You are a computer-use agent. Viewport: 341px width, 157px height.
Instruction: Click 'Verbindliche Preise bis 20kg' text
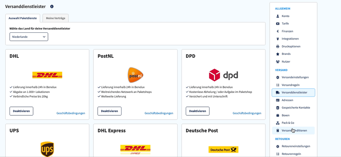click(30, 96)
